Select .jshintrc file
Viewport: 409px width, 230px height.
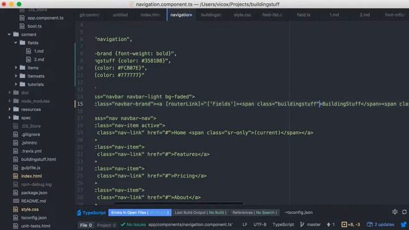29,143
